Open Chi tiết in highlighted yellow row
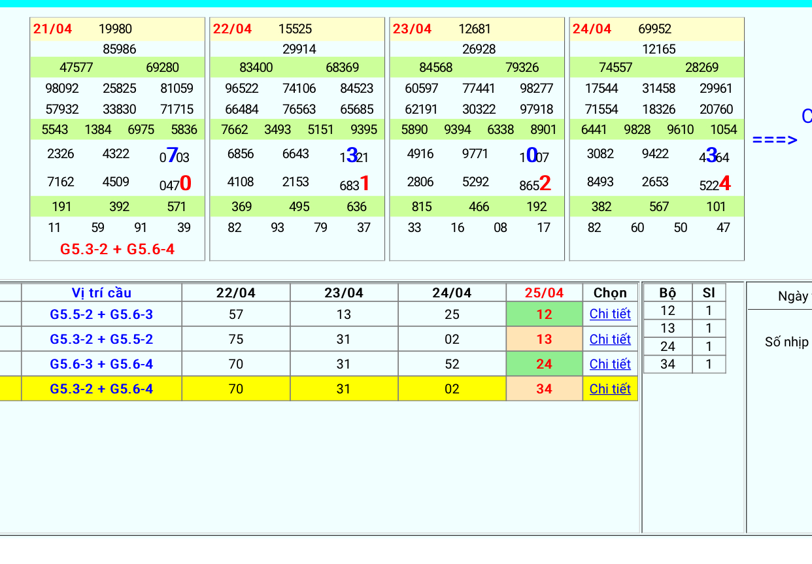This screenshot has height=564, width=812. [x=610, y=389]
